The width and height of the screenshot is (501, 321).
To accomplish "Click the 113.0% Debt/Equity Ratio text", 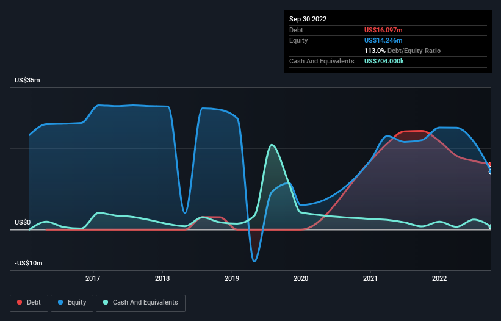I will coord(403,51).
